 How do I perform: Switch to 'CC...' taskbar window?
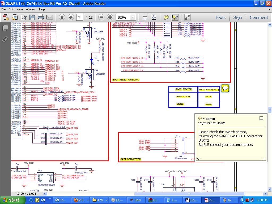pyautogui.click(x=118, y=200)
